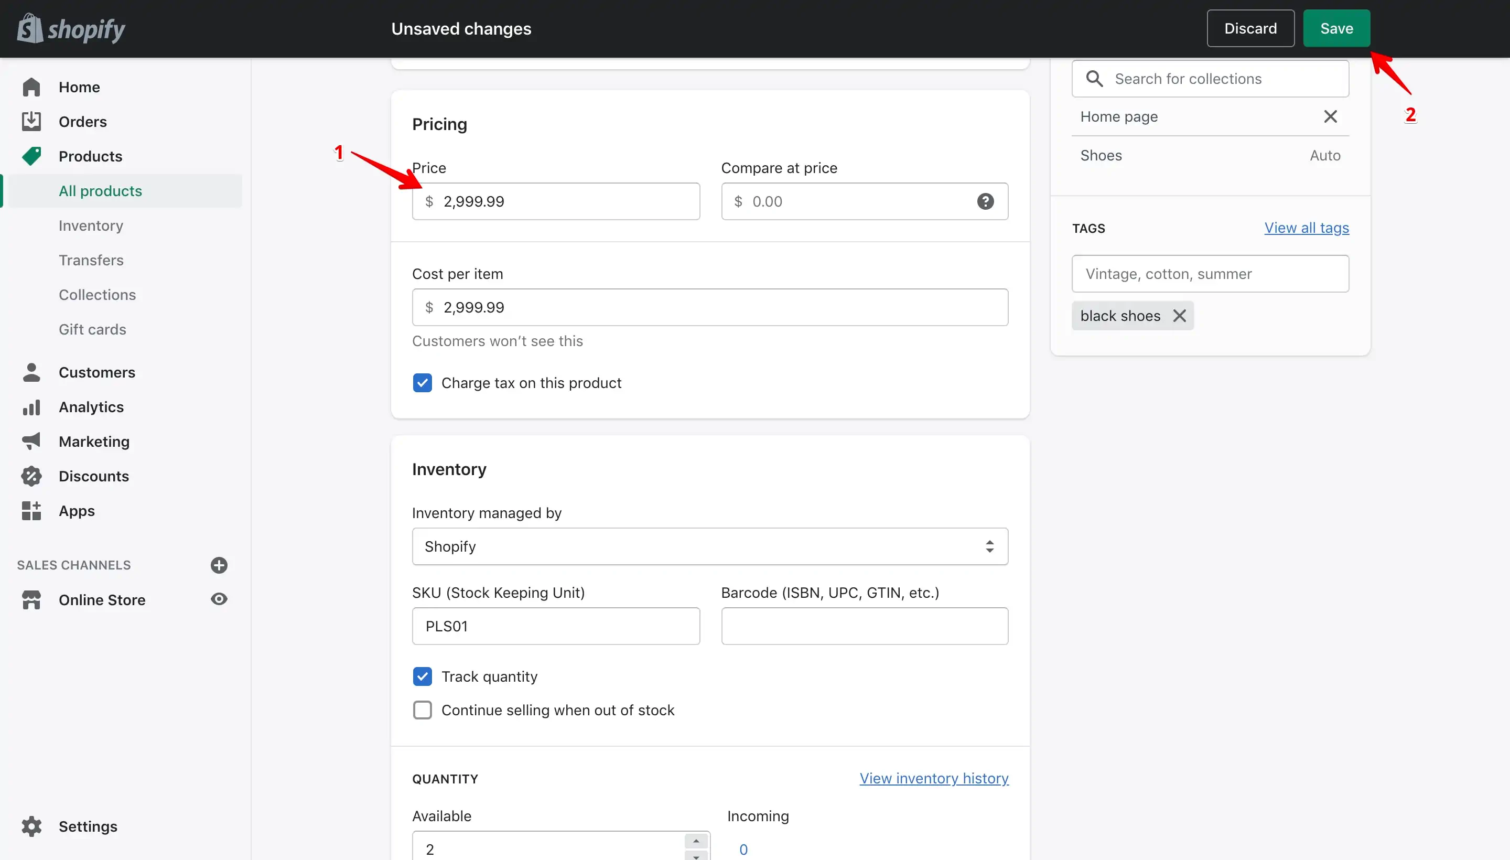The image size is (1510, 860).
Task: Go to Collections in Products submenu
Action: pos(98,295)
